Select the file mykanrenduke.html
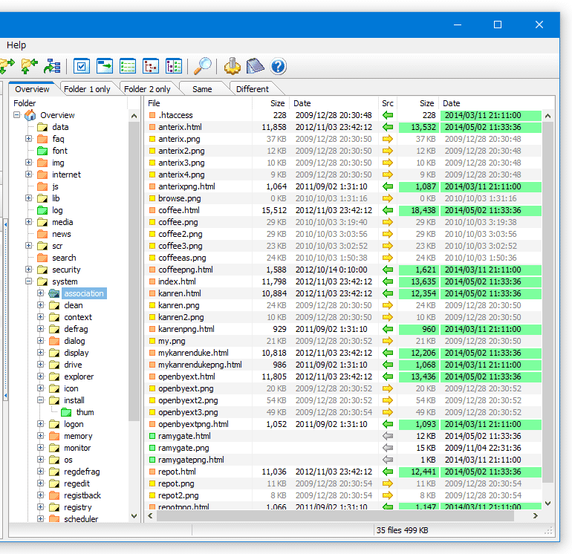The image size is (572, 554). (193, 353)
